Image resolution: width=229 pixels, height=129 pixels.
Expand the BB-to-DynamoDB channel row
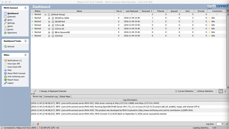click(x=49, y=32)
